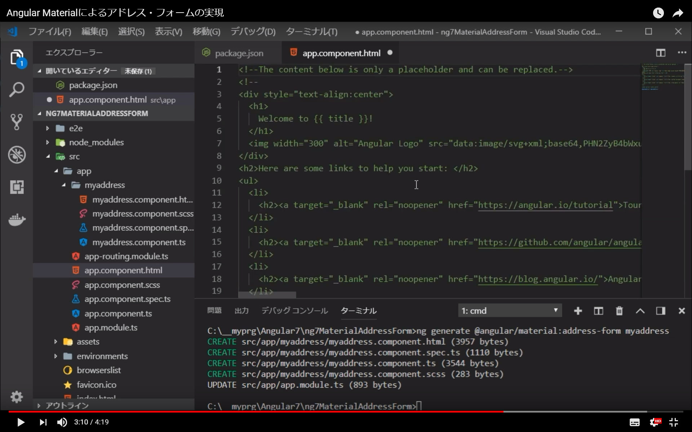The image size is (692, 432).
Task: Add a new terminal with the plus icon
Action: point(578,310)
